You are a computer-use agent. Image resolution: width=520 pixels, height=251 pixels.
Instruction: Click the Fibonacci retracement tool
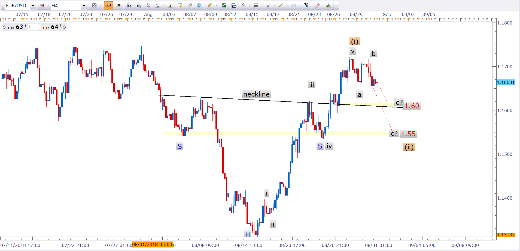(x=256, y=5)
